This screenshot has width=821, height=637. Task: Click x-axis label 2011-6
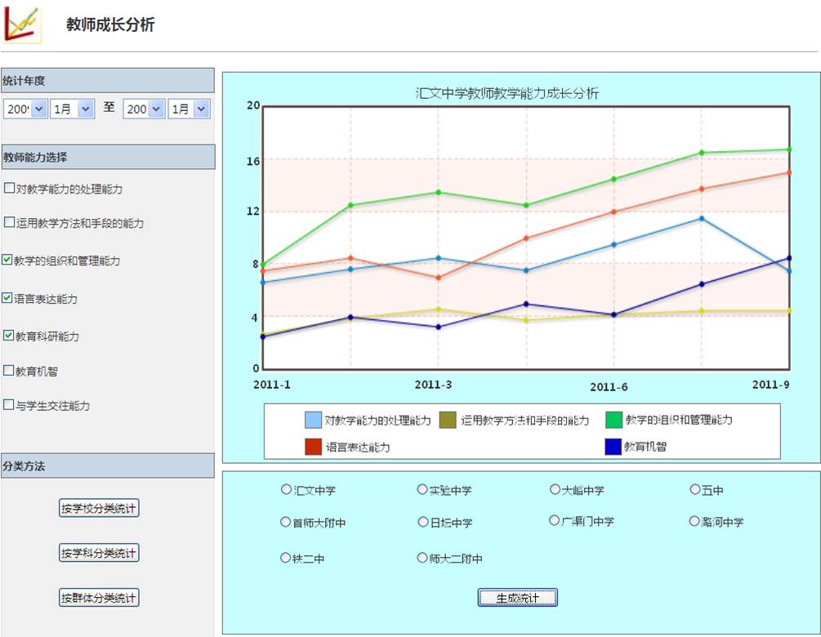click(x=609, y=387)
